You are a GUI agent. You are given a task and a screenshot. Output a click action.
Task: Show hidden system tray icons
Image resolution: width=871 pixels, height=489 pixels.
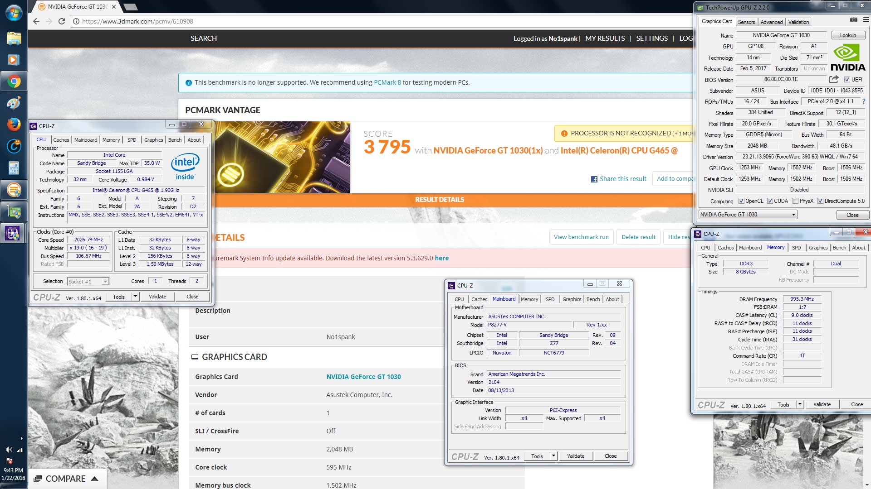[x=21, y=438]
